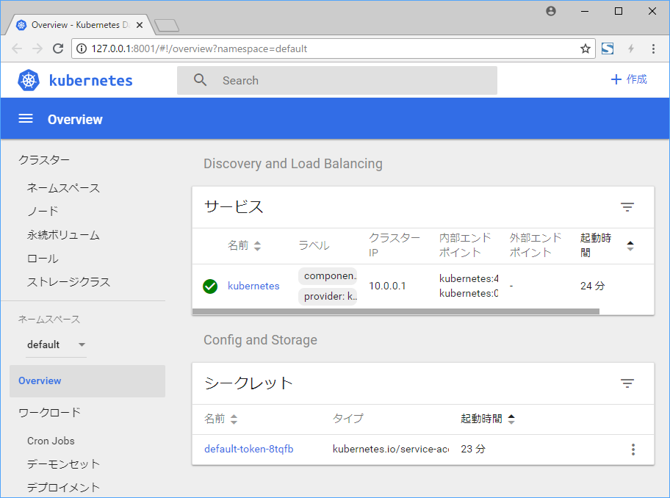Click the services table horizontal scrollbar
This screenshot has height=498, width=670.
[396, 311]
